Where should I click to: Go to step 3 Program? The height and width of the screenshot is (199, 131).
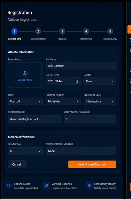click(62, 32)
